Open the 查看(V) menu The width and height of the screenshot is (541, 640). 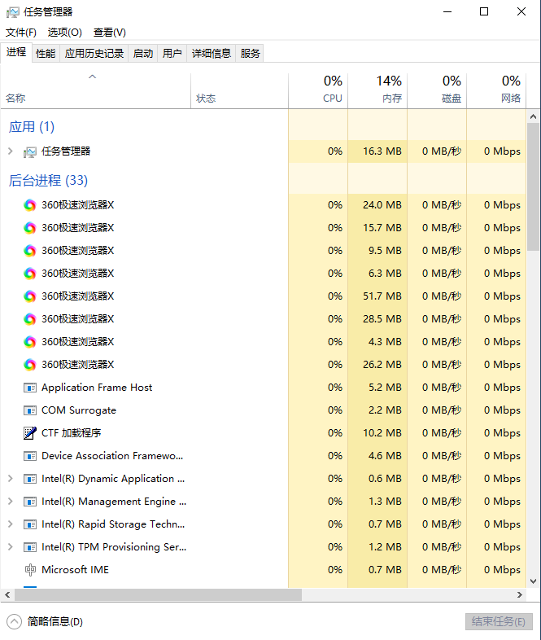tap(110, 33)
